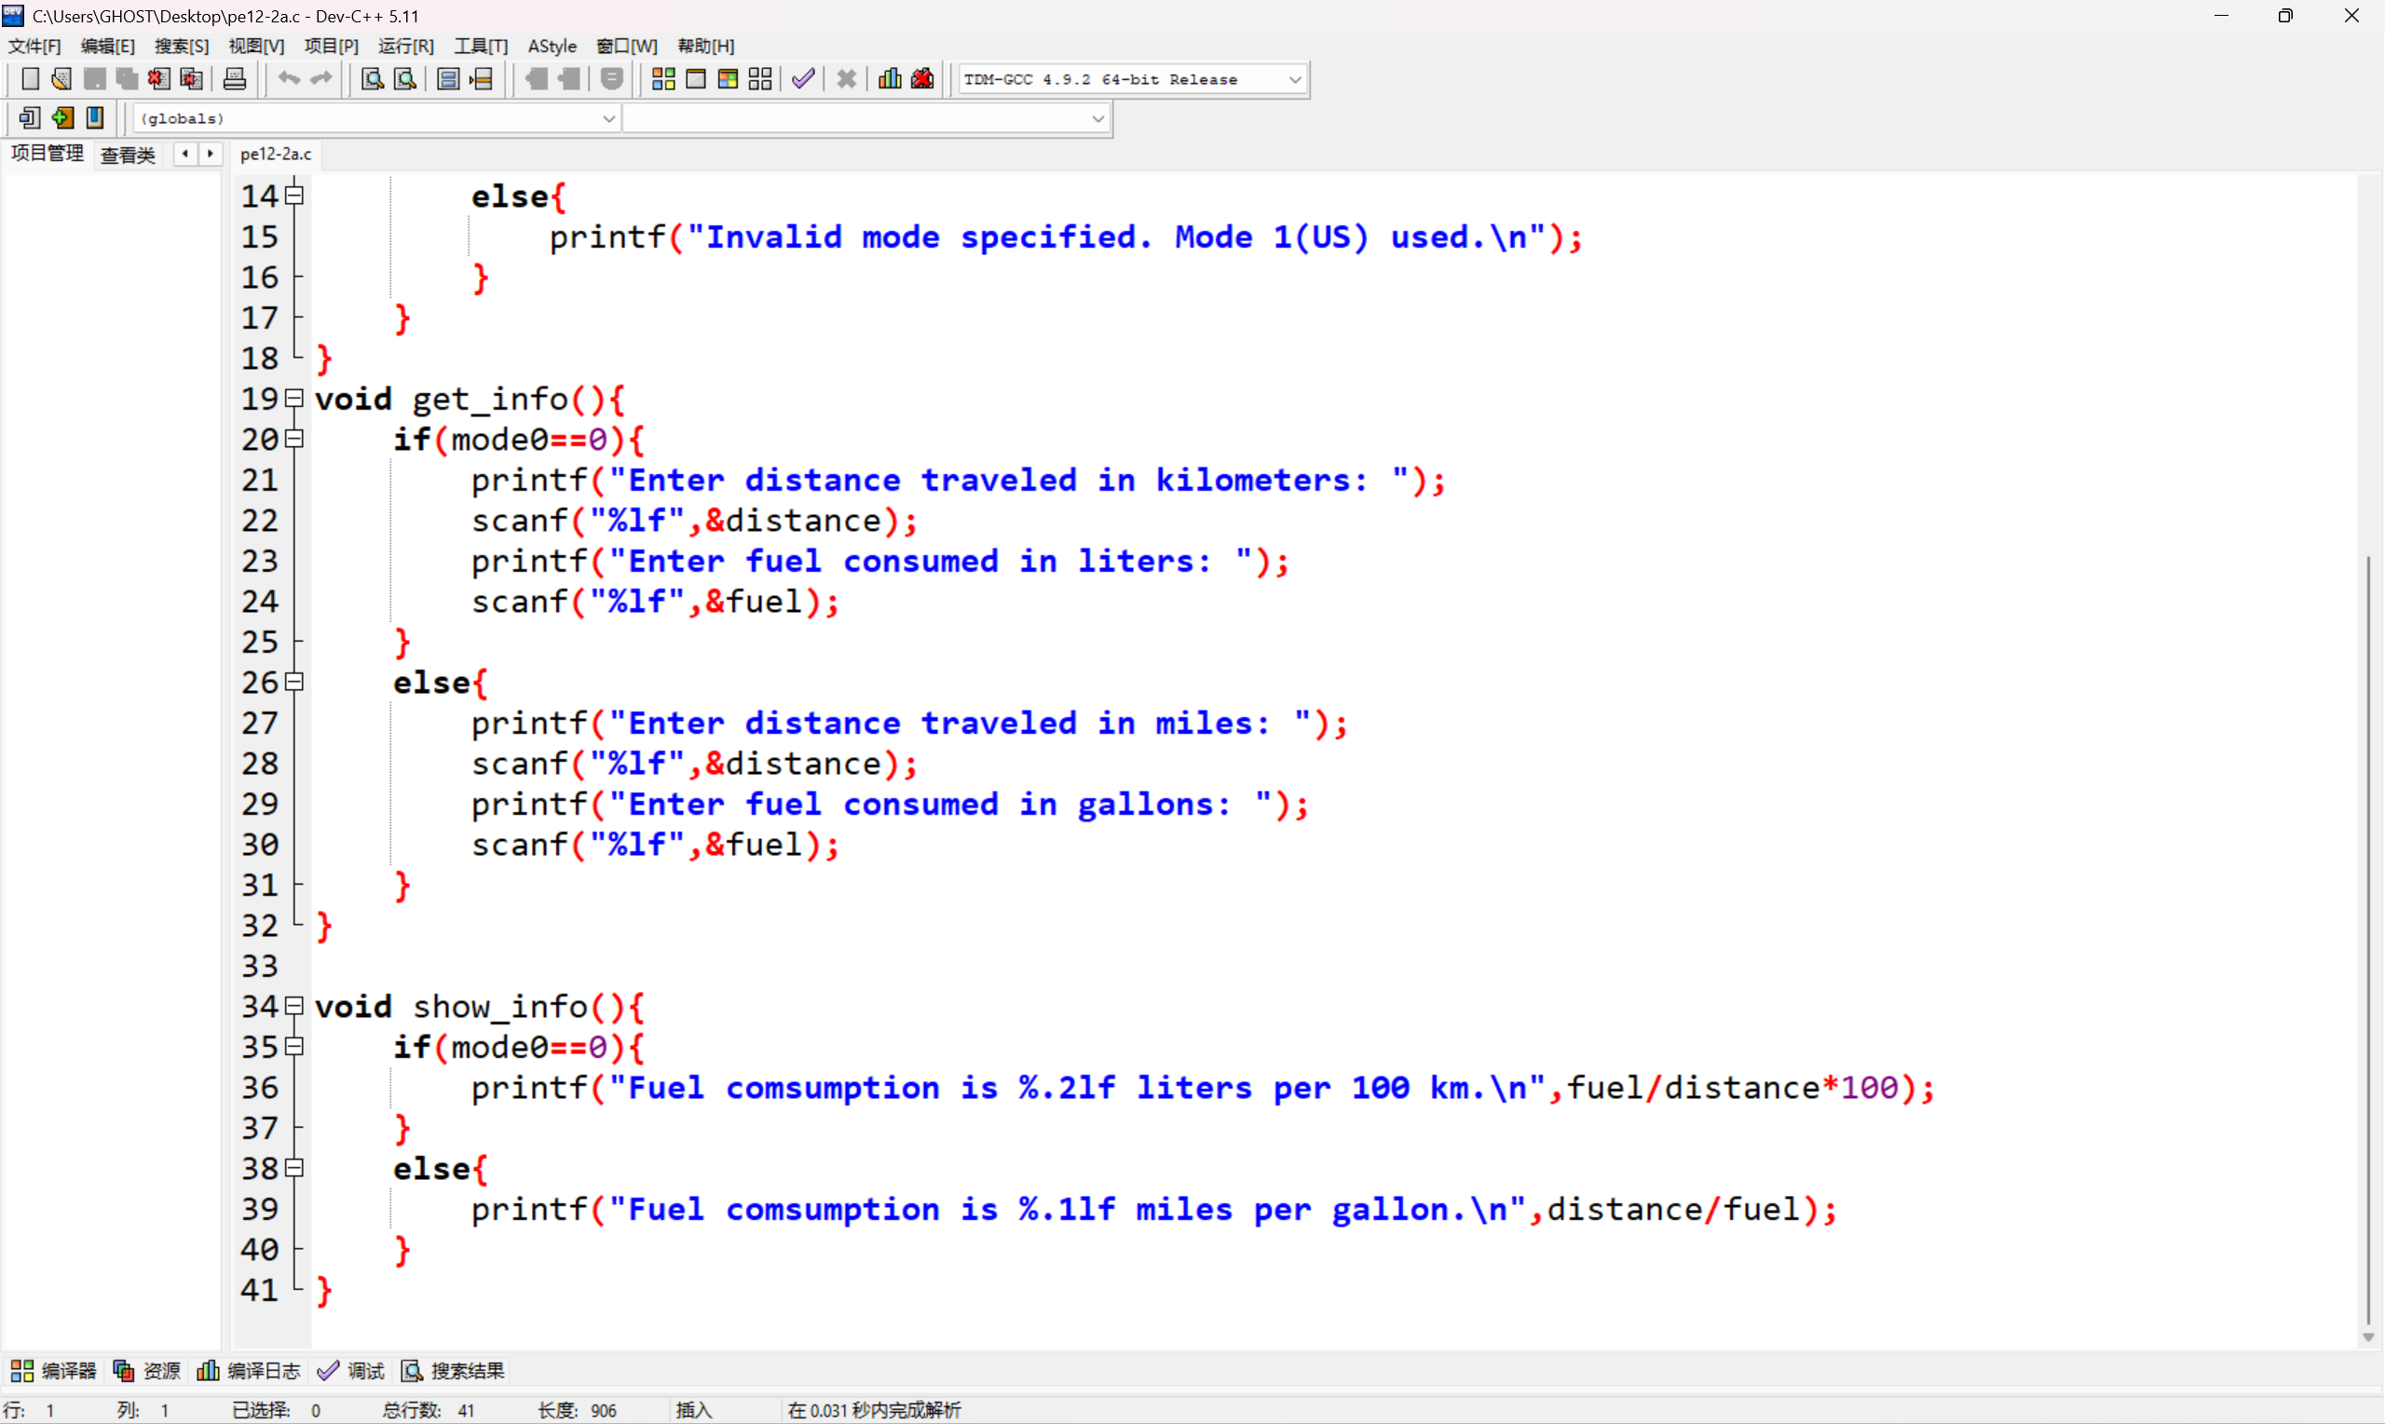This screenshot has width=2385, height=1424.
Task: Collapse the get_info function fold at line 19
Action: pyautogui.click(x=295, y=398)
